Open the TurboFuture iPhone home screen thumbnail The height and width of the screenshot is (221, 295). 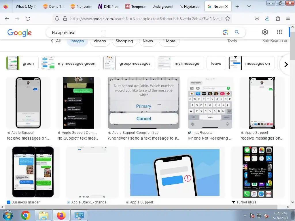[258, 172]
